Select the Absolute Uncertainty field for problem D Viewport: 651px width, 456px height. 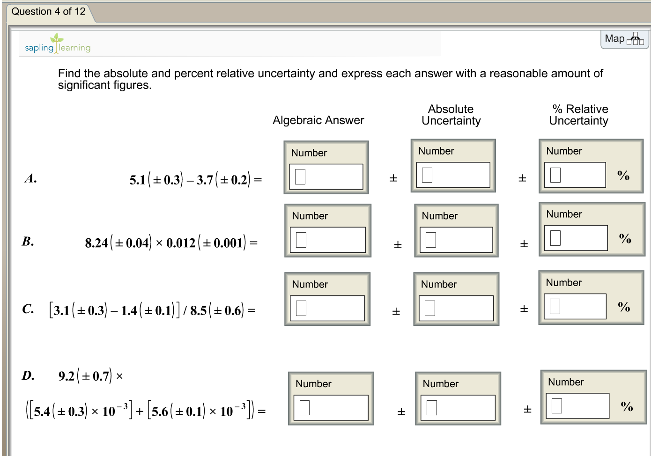coord(459,407)
